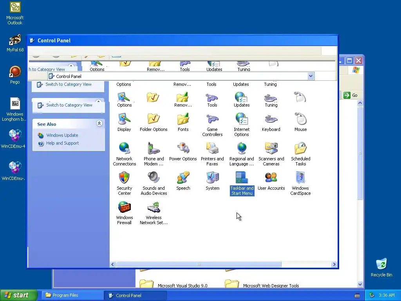Click the Control Panel title bar

pyautogui.click(x=182, y=40)
